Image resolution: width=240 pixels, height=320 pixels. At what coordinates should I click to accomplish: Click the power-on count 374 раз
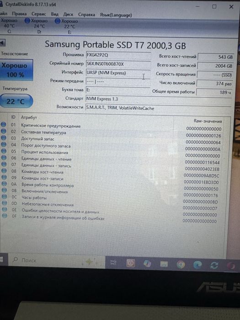pyautogui.click(x=214, y=84)
